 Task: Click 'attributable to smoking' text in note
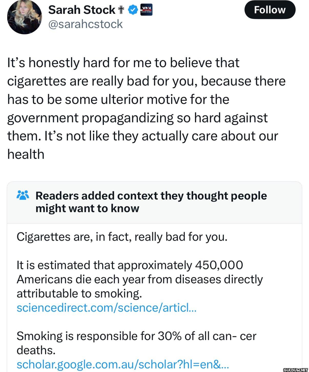tap(79, 293)
